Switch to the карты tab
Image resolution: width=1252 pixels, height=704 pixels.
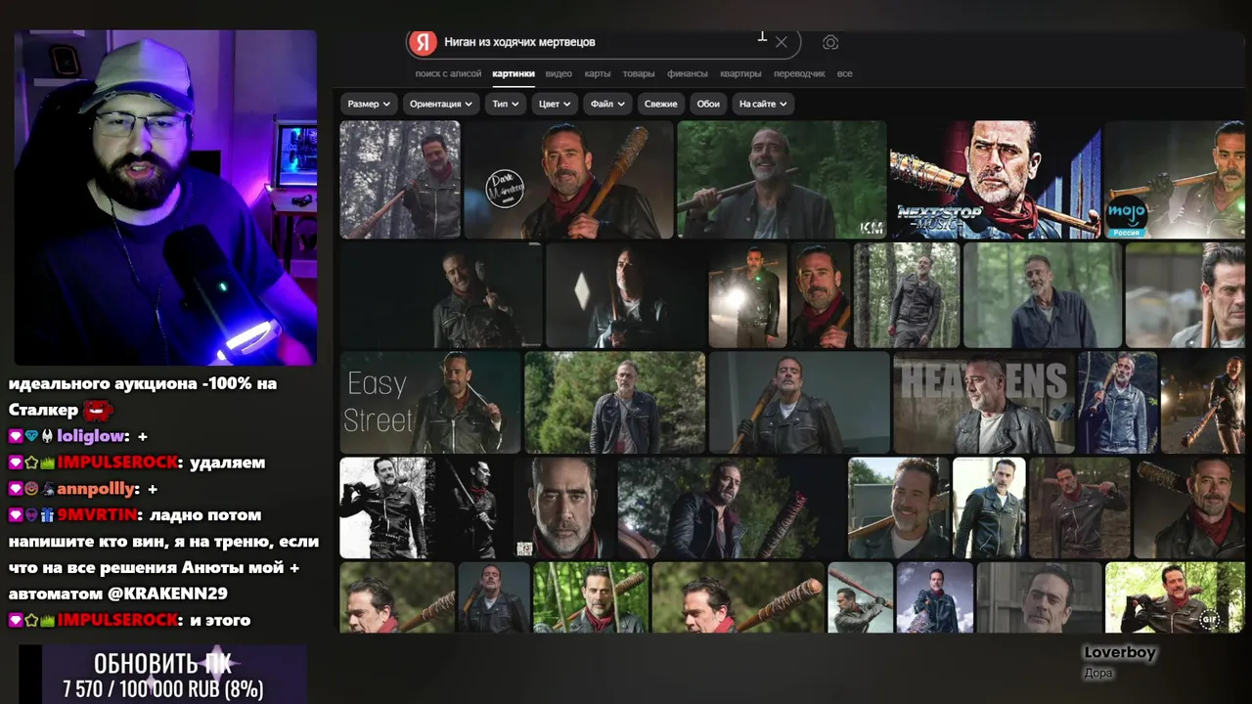pos(598,73)
